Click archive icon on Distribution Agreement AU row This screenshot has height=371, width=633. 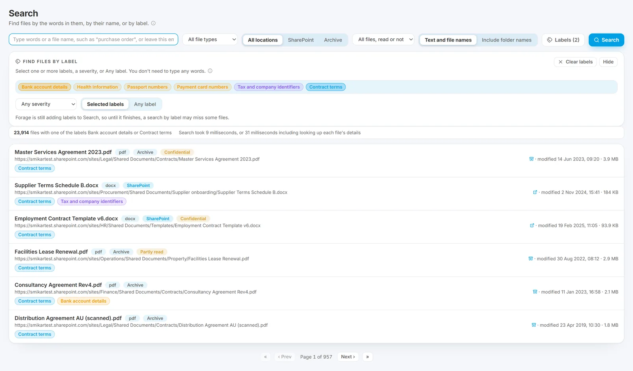click(534, 325)
